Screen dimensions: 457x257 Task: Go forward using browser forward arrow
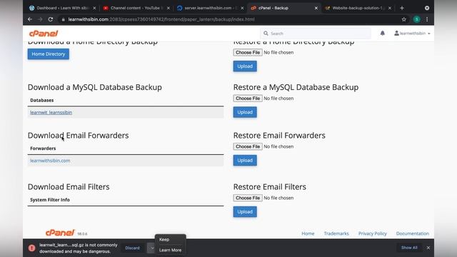coord(40,19)
